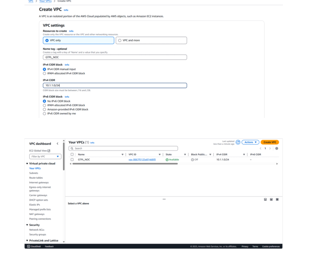Click the orange Create VPC button
Image resolution: width=311 pixels, height=254 pixels.
point(269,142)
